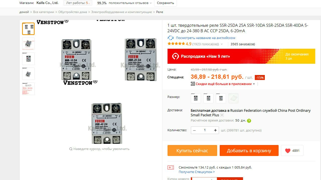The image size is (321, 180).
Task: Select the first size option swatch
Action: [196, 98]
